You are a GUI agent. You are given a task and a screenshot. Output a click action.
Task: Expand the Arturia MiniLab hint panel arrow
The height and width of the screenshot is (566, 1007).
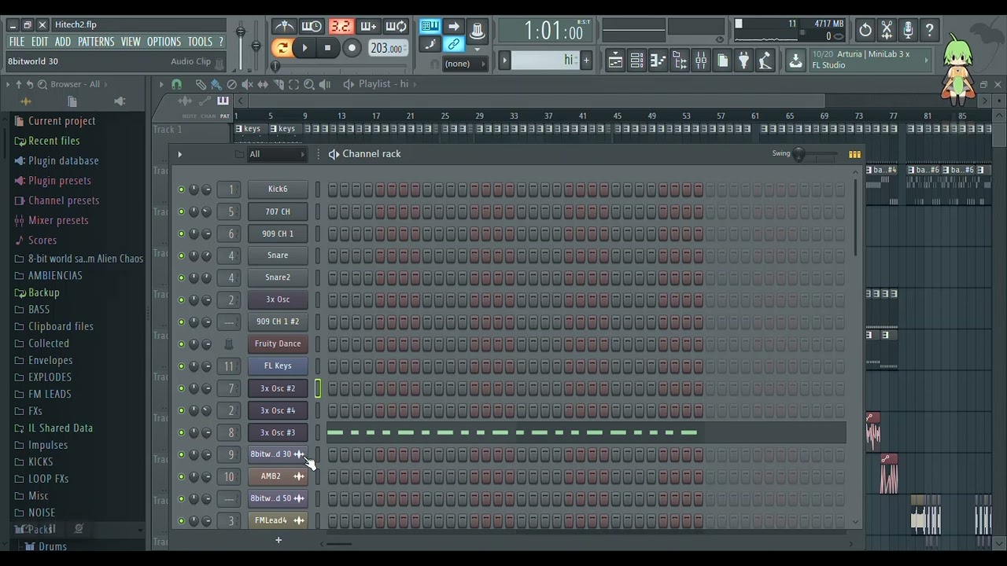(x=927, y=60)
